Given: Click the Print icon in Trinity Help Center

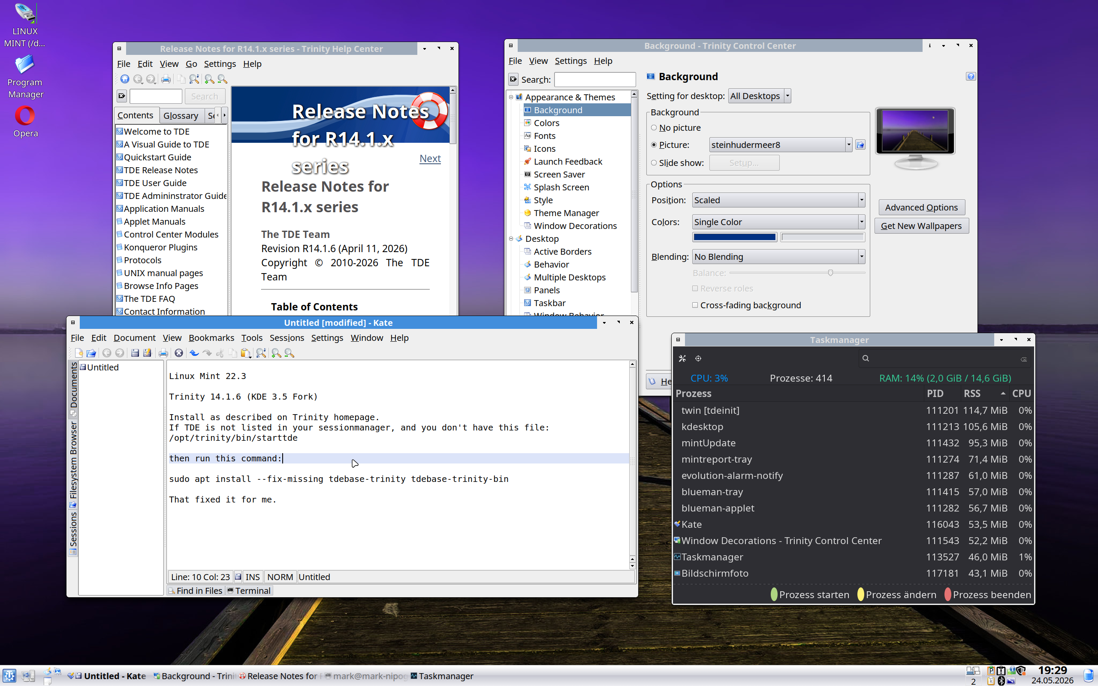Looking at the screenshot, I should click(166, 79).
